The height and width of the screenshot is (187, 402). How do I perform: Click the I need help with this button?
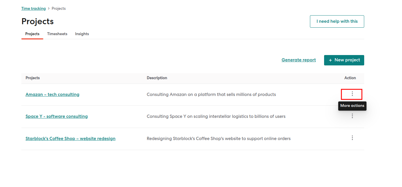pyautogui.click(x=337, y=21)
